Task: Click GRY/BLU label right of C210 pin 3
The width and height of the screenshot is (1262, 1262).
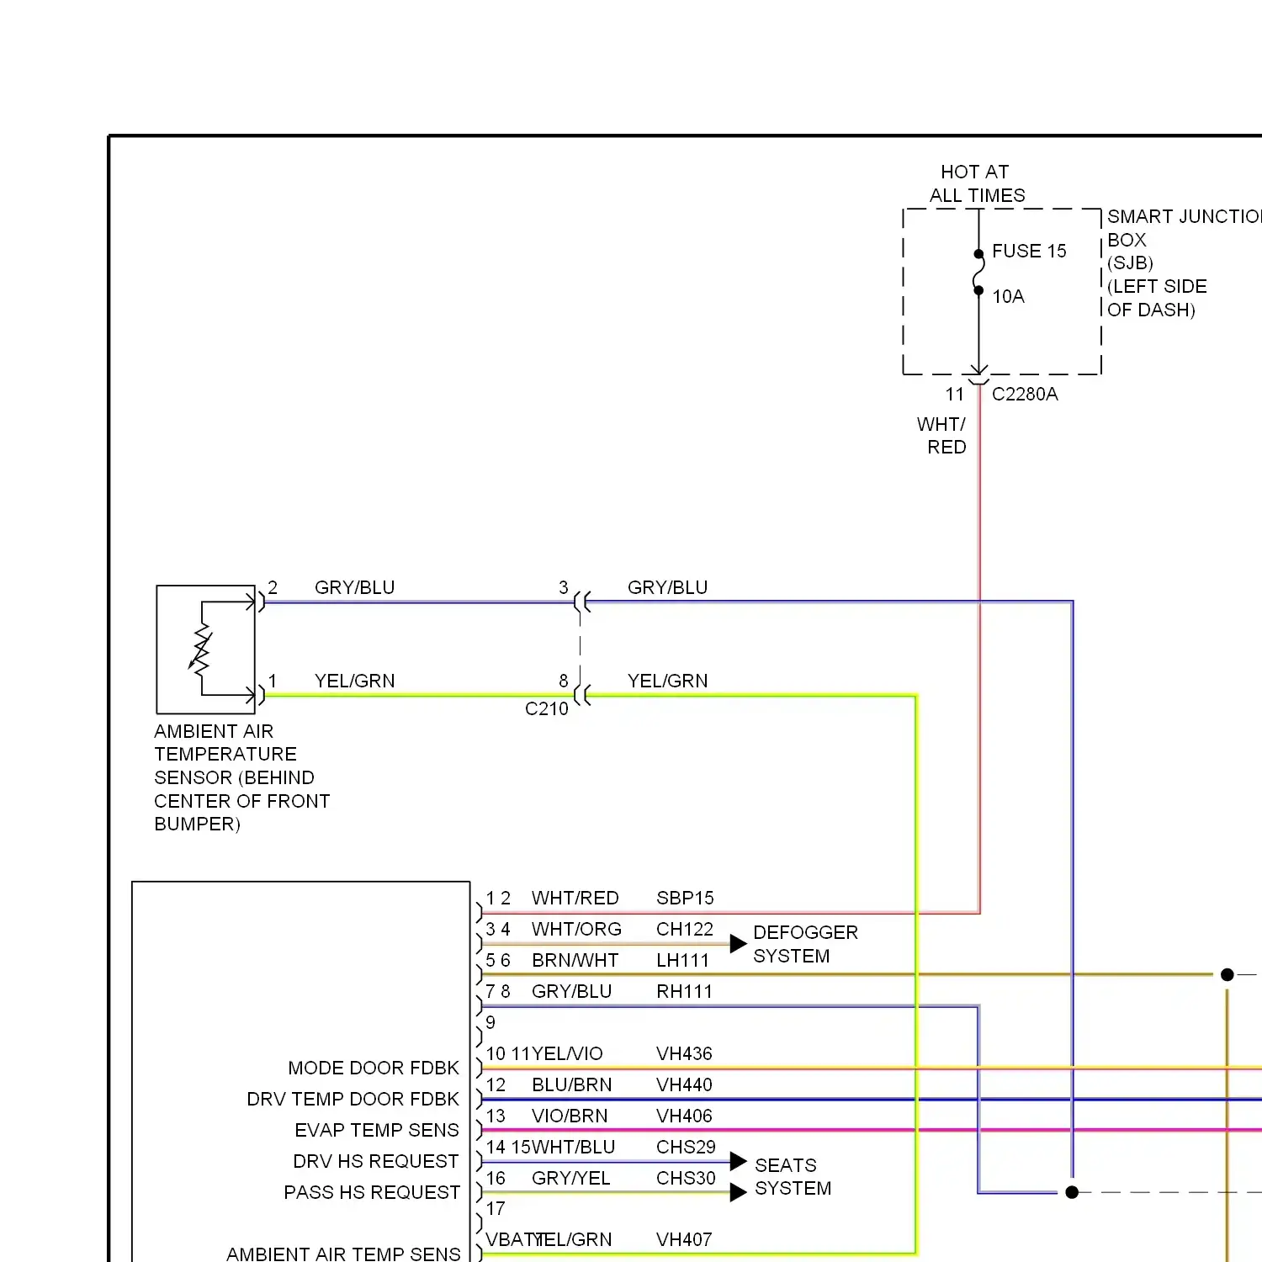Action: [667, 588]
